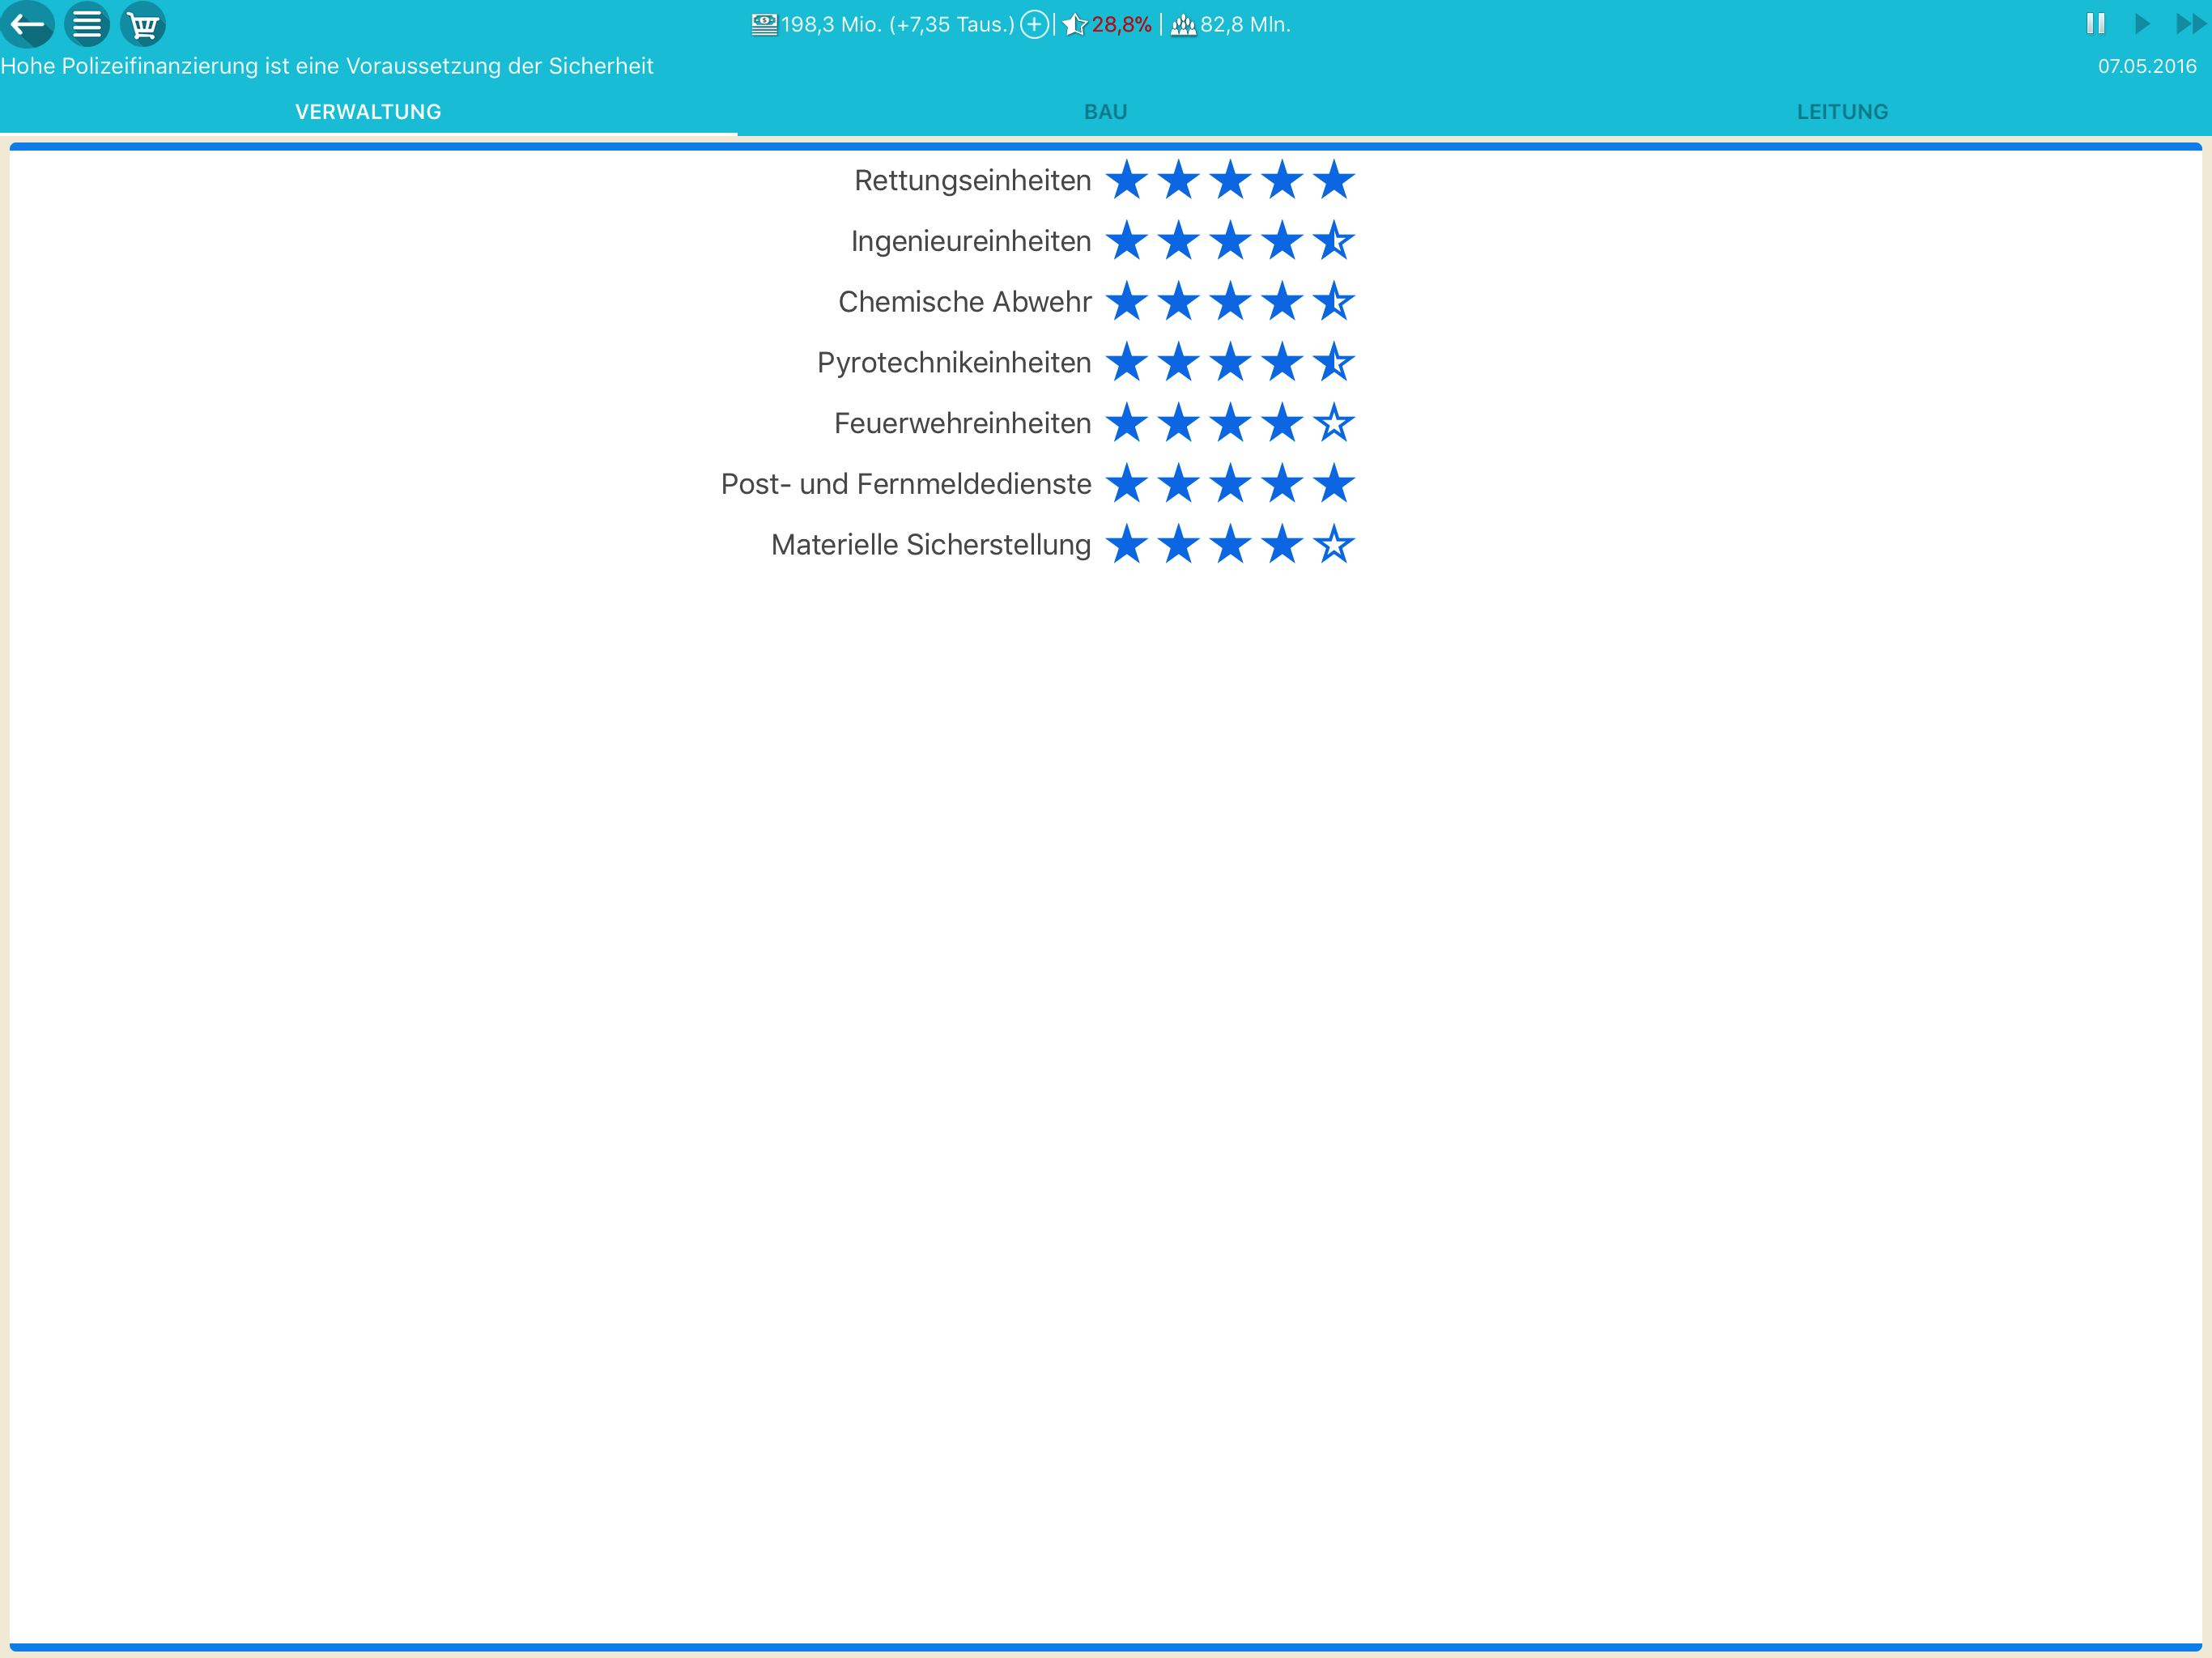Screen dimensions: 2212x1658
Task: Click the banknote money icon
Action: 764,24
